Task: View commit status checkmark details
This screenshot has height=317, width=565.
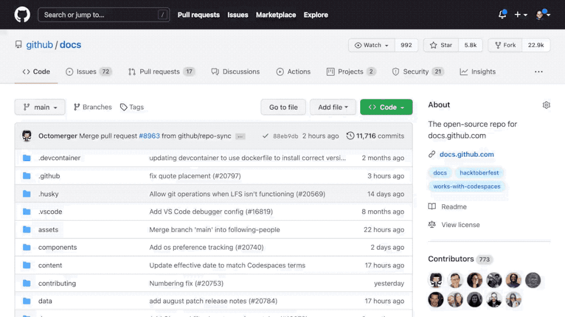Action: (x=265, y=136)
